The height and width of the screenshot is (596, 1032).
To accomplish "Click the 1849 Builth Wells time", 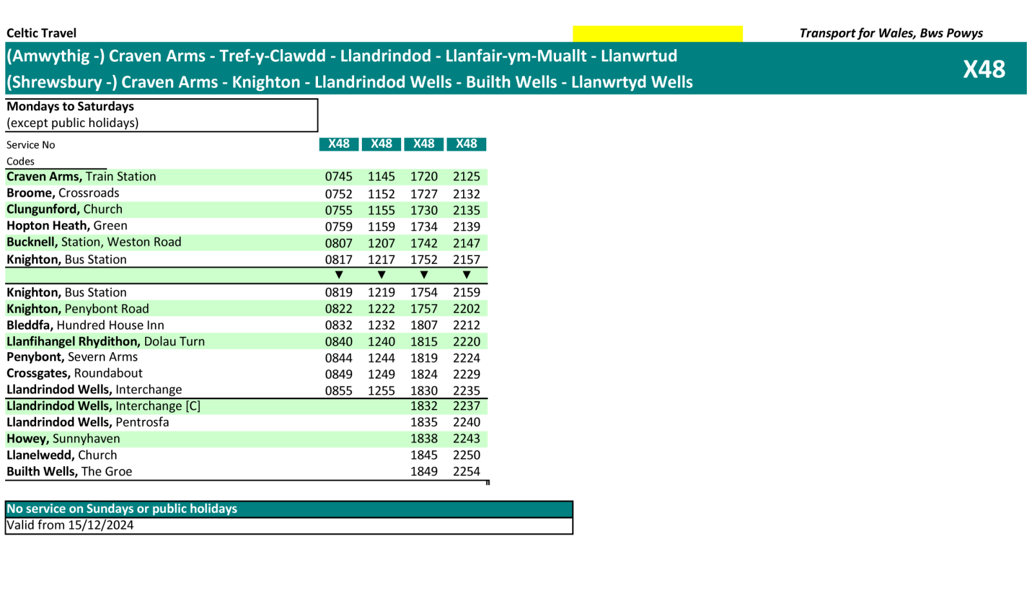I will pyautogui.click(x=424, y=472).
